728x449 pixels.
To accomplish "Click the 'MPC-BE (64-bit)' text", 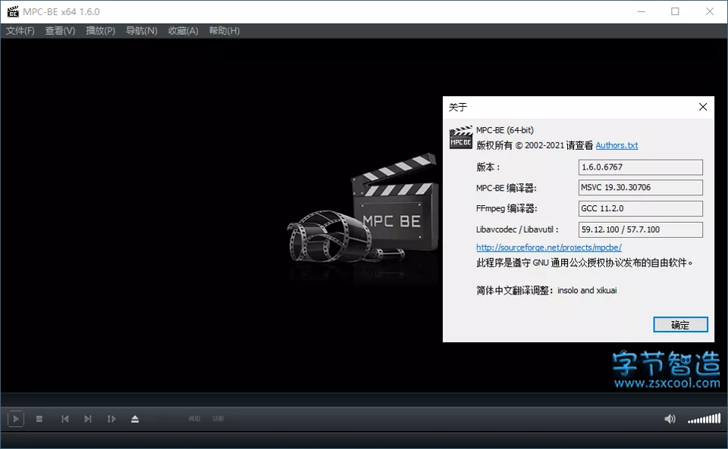I will click(x=505, y=130).
